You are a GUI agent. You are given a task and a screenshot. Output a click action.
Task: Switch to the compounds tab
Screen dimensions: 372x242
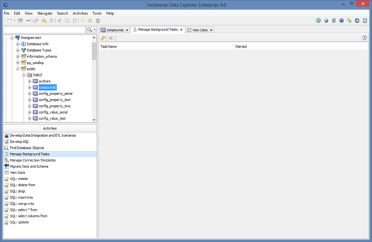tap(115, 30)
